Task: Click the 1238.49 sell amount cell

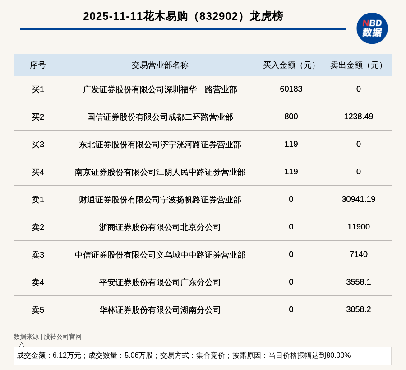Action: click(x=358, y=117)
